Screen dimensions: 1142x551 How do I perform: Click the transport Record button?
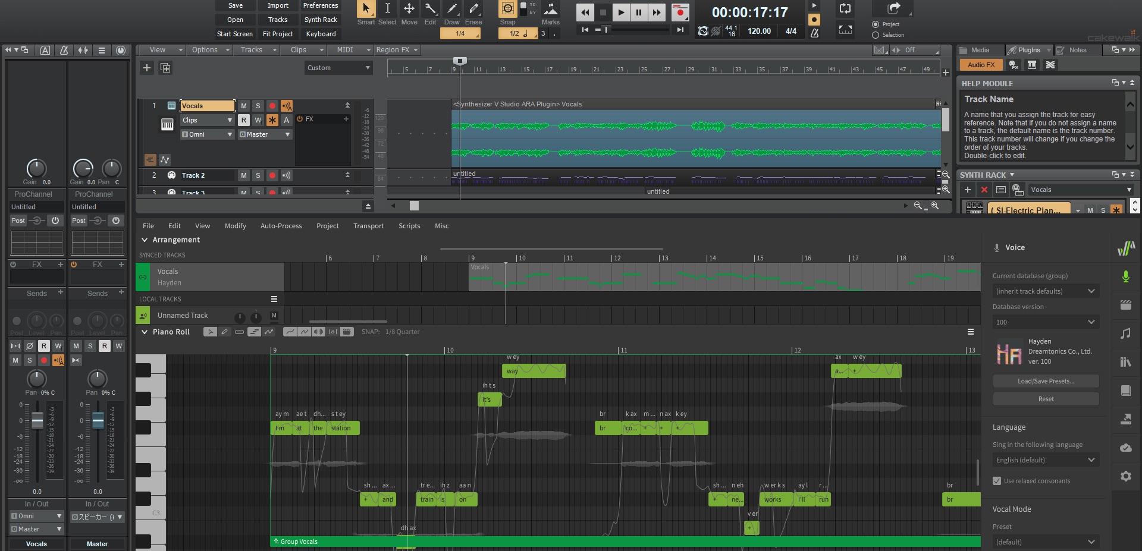pyautogui.click(x=680, y=12)
